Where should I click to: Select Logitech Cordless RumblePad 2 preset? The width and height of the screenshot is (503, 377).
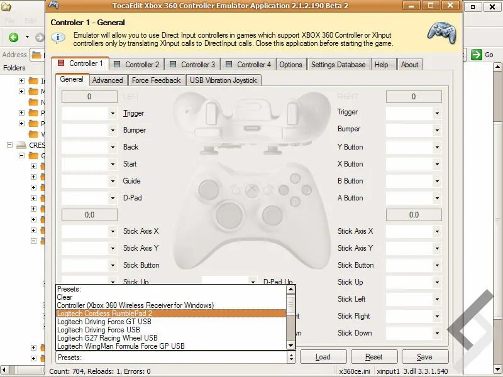(171, 314)
